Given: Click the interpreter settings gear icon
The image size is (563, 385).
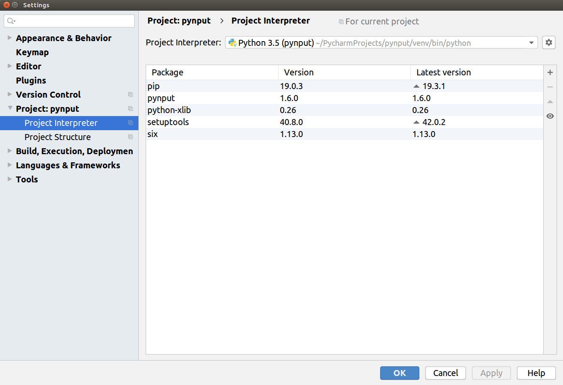Looking at the screenshot, I should tap(549, 43).
